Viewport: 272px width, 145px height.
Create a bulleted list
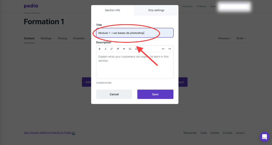click(x=130, y=49)
